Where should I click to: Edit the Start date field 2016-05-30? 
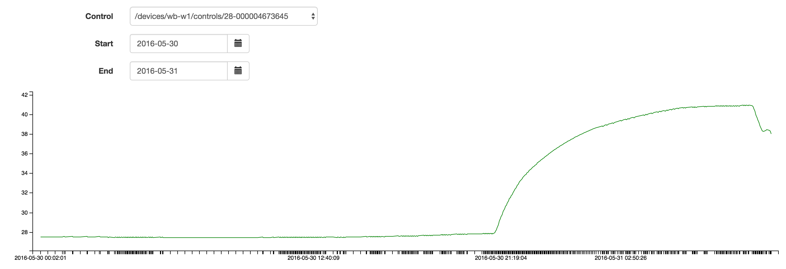point(179,44)
